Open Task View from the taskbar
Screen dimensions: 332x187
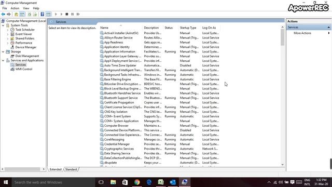coord(101,182)
